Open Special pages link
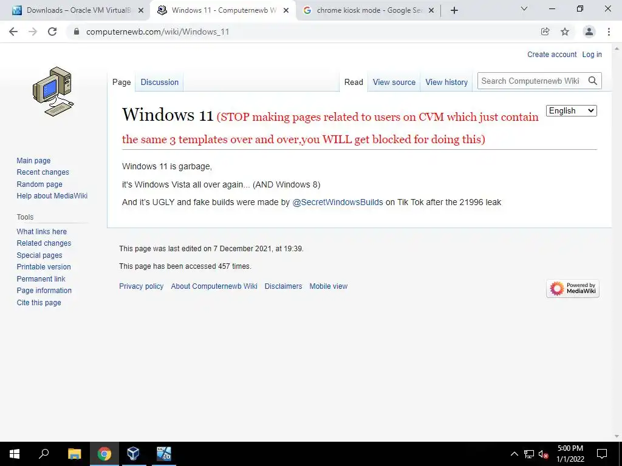 (39, 255)
